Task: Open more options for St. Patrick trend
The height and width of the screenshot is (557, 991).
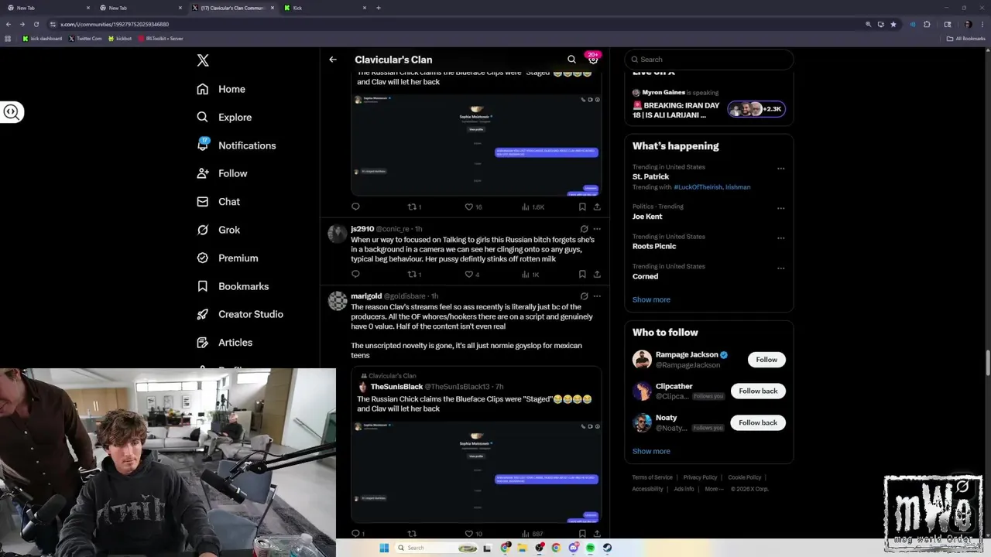Action: pos(780,168)
